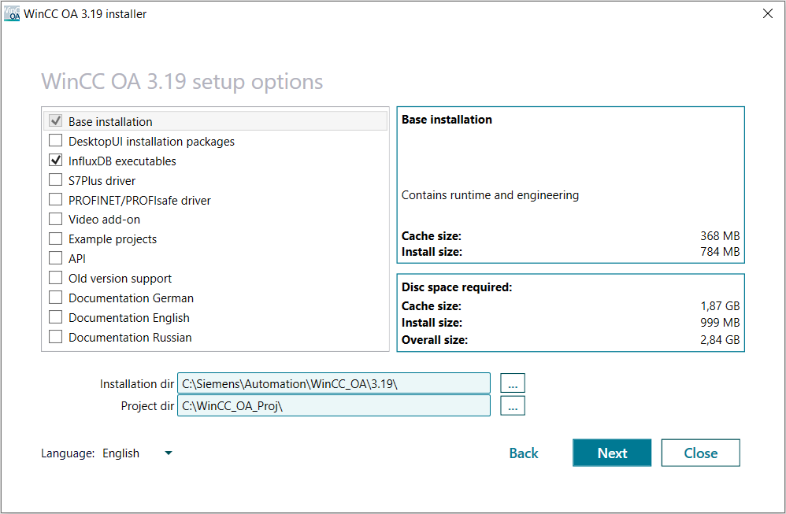786x514 pixels.
Task: Tick the S7Plus driver checkbox
Action: 55,180
